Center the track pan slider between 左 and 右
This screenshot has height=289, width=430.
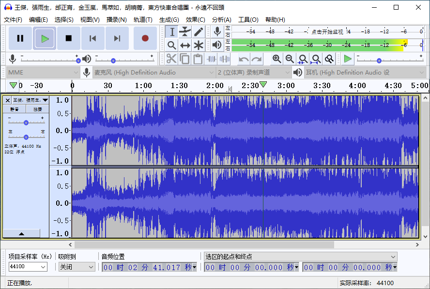[26, 136]
